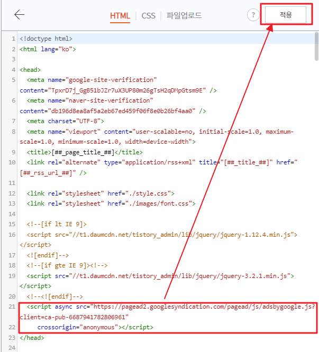Click the <!--[if gte IE 9]> comment
The image size is (319, 352).
pyautogui.click(x=67, y=265)
